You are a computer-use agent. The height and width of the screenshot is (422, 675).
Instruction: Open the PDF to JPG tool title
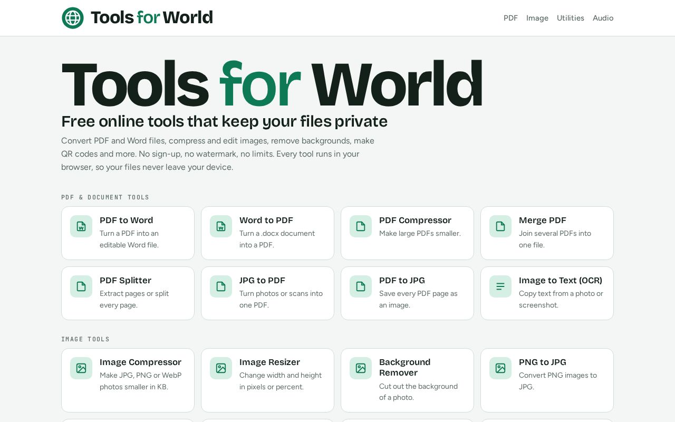(402, 281)
